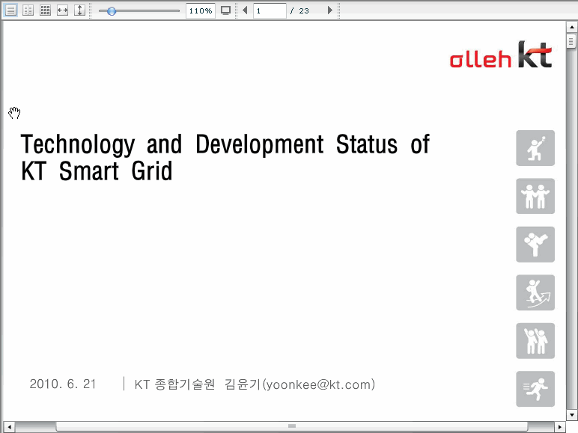Click the slide title 'Technology and Development Status'
This screenshot has width=578, height=433.
click(x=209, y=144)
